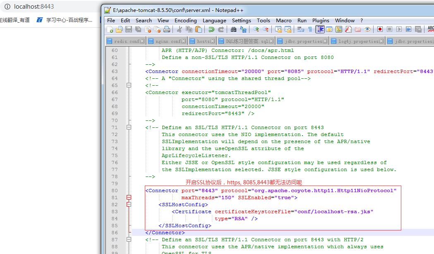Open the Search menu
Screen dimensions: 434x254
coord(144,20)
